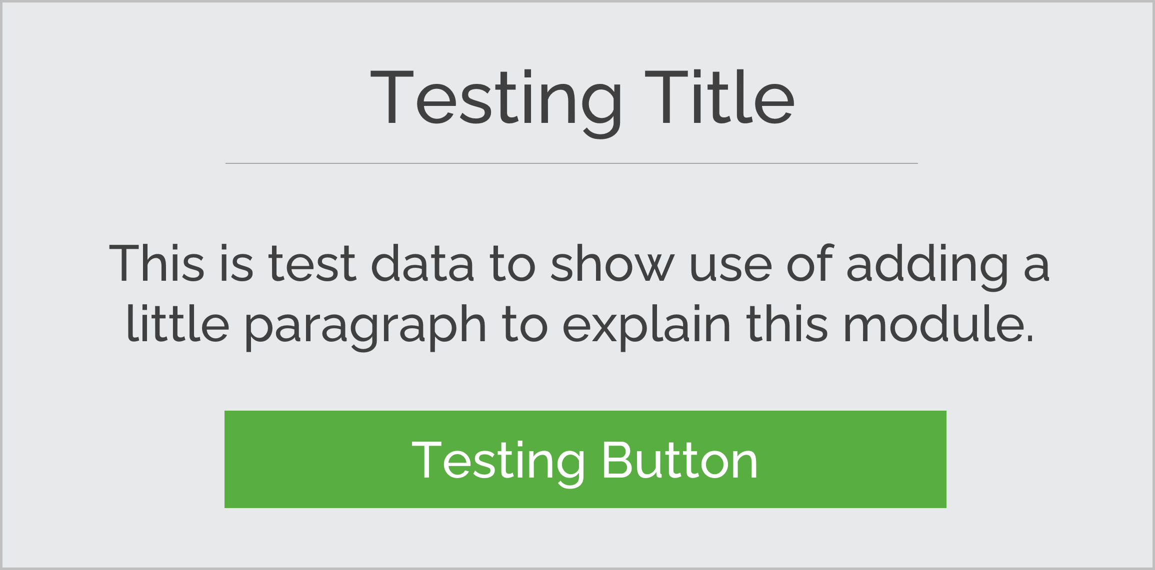Click the word "data" in description

coord(422,263)
